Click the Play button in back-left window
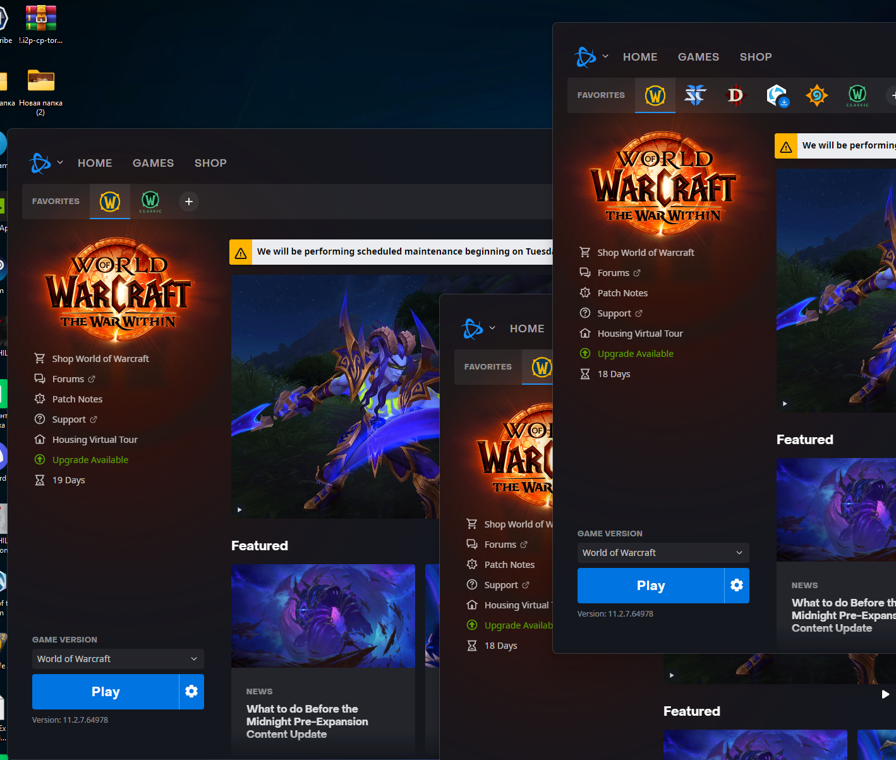The image size is (896, 760). pyautogui.click(x=106, y=692)
